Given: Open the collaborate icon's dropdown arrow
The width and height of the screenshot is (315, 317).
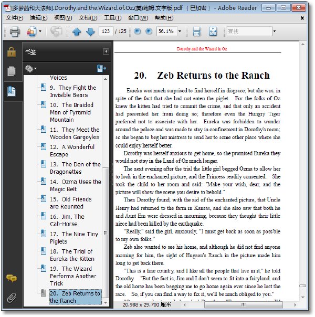Looking at the screenshot, I should (x=40, y=31).
